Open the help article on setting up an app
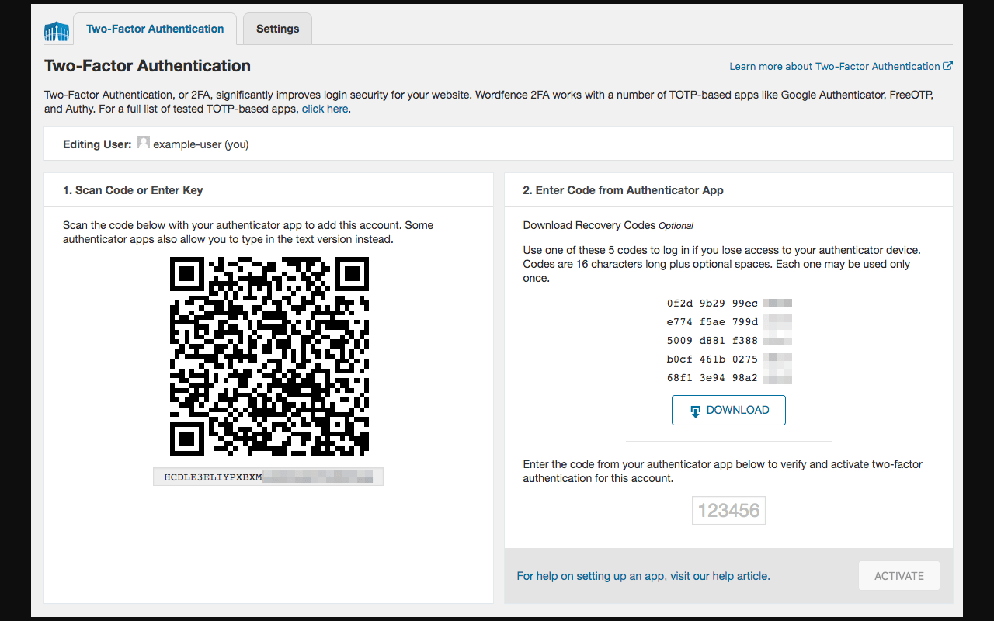The height and width of the screenshot is (621, 994). tap(643, 576)
